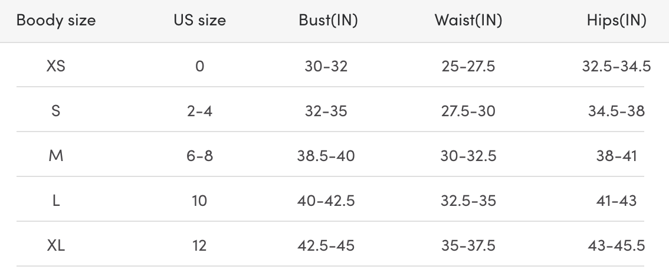Screen dimensions: 669x269
Task: Select the 42.5-45 bust measurement cell
Action: coord(326,245)
